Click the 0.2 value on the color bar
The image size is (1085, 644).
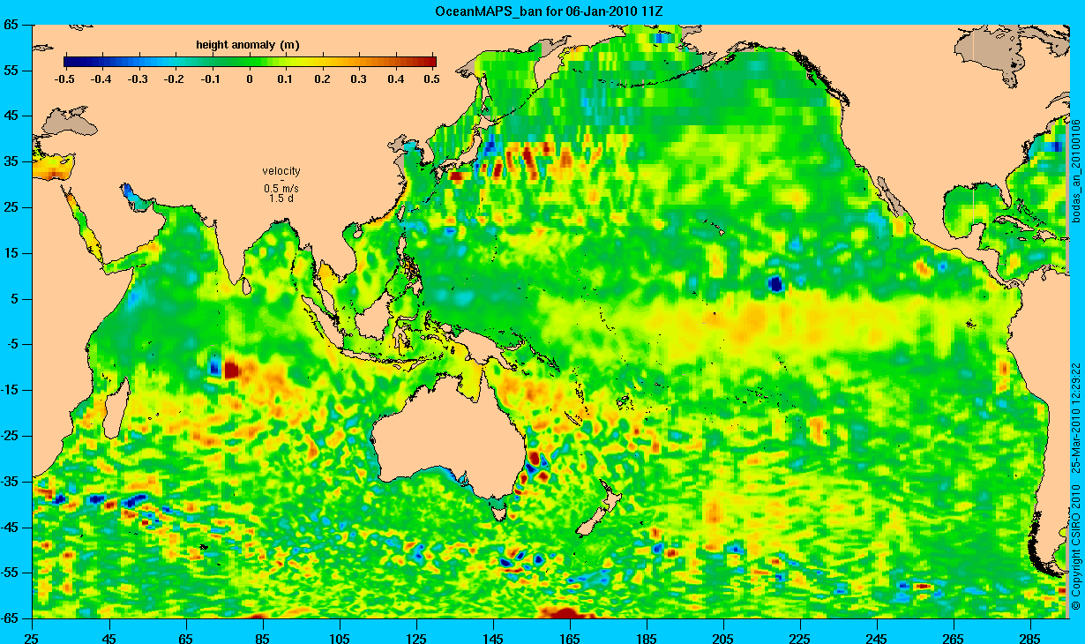(x=322, y=79)
